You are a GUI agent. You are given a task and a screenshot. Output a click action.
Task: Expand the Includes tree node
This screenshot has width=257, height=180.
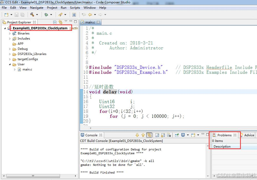(10, 39)
